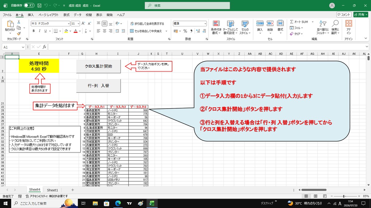371x208 pixels.
Task: Open conditional formatting (条件付き書式)
Action: pos(216,28)
